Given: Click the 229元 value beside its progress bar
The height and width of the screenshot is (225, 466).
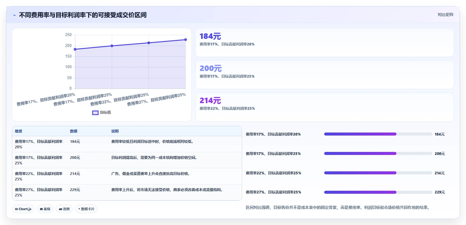Looking at the screenshot, I should [440, 192].
